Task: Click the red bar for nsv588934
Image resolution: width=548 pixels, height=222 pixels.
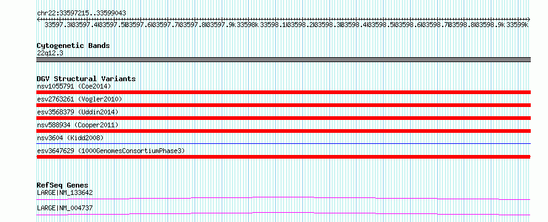Action: [x=283, y=131]
